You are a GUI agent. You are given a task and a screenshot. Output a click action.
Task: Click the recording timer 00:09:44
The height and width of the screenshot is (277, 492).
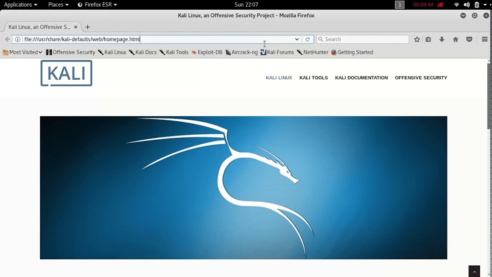coord(423,5)
